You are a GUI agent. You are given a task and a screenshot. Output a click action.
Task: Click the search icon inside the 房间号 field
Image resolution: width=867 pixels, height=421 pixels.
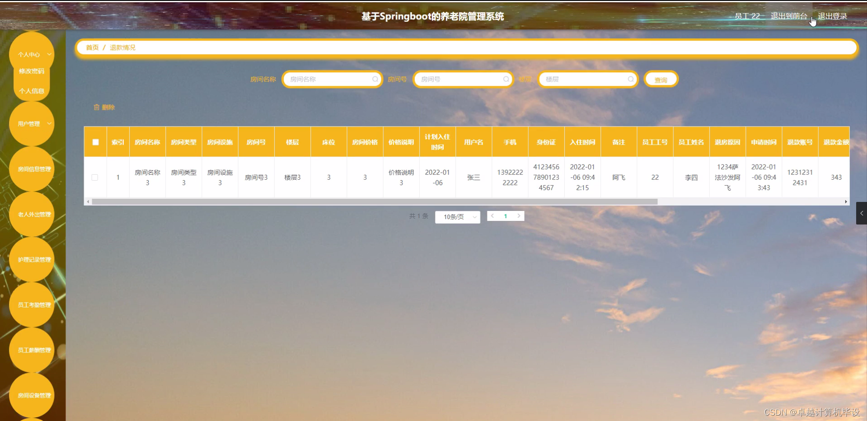[x=506, y=79]
